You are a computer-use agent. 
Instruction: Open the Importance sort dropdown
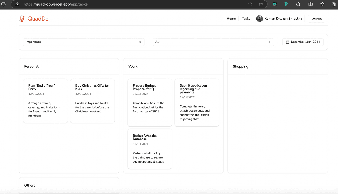click(x=84, y=42)
